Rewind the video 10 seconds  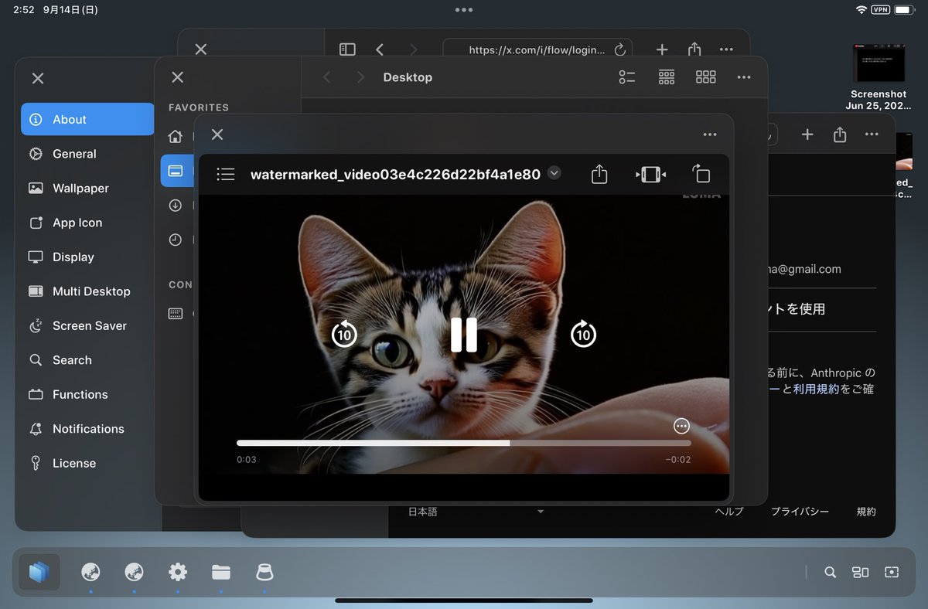point(344,334)
